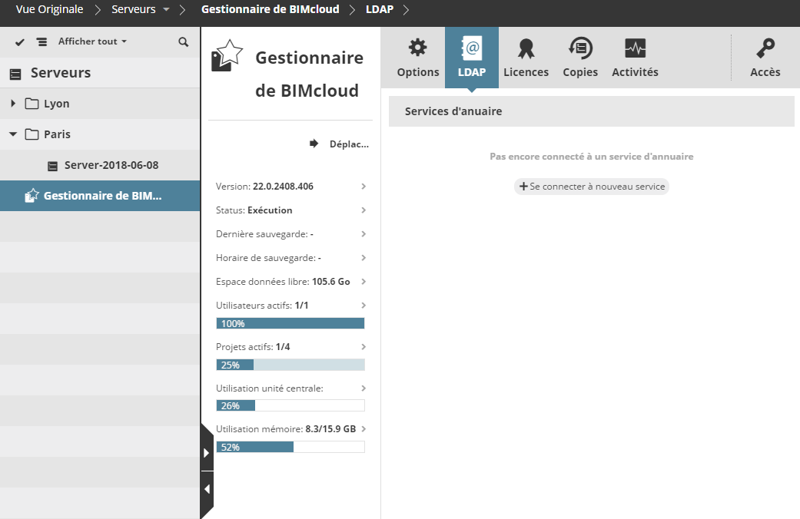Collapse the Paris folder arrow
The height and width of the screenshot is (519, 800).
coord(13,134)
